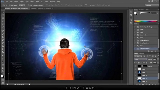
Task: Switch to Untitled-1.psd document tab
Action: [x=41, y=8]
